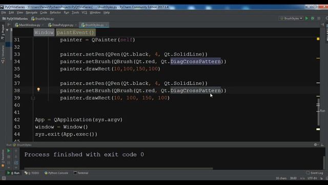The image size is (328, 185).
Task: Click the collapse project view arrow icon
Action: coord(7,30)
